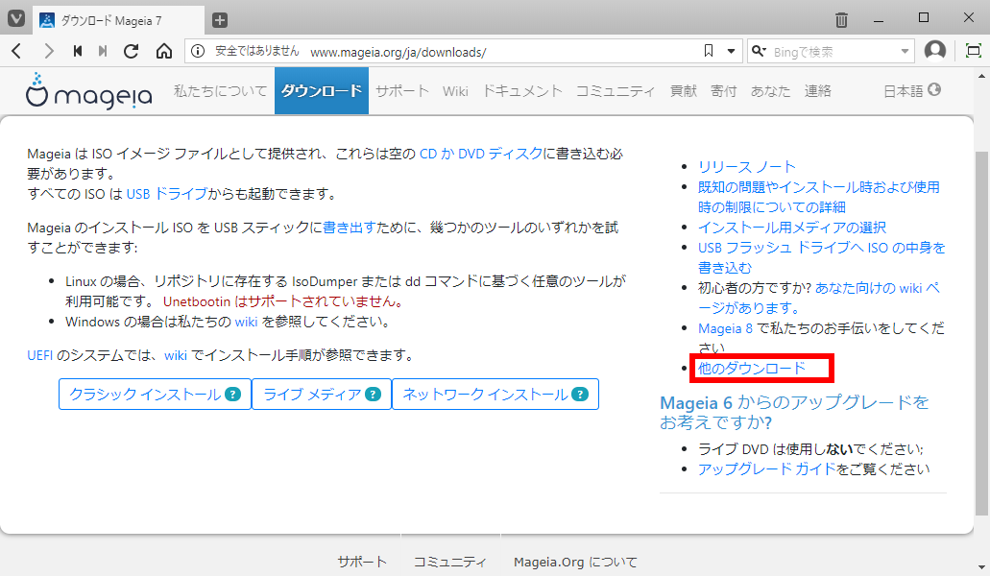Bookmark this page

point(709,51)
